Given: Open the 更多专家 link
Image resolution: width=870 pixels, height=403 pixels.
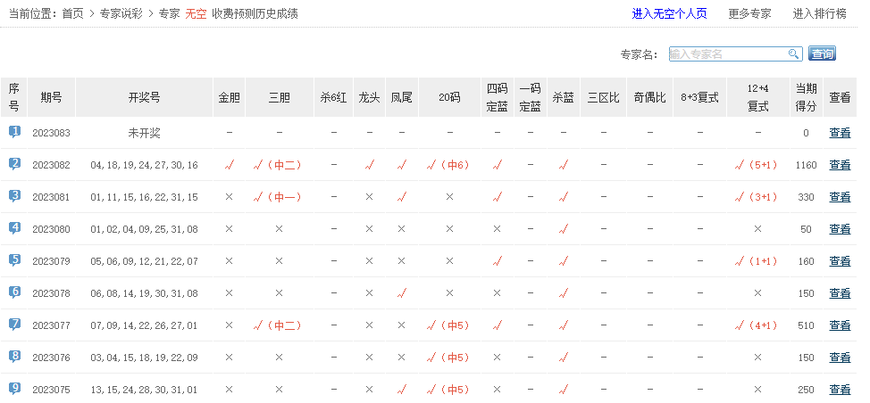Looking at the screenshot, I should (749, 13).
